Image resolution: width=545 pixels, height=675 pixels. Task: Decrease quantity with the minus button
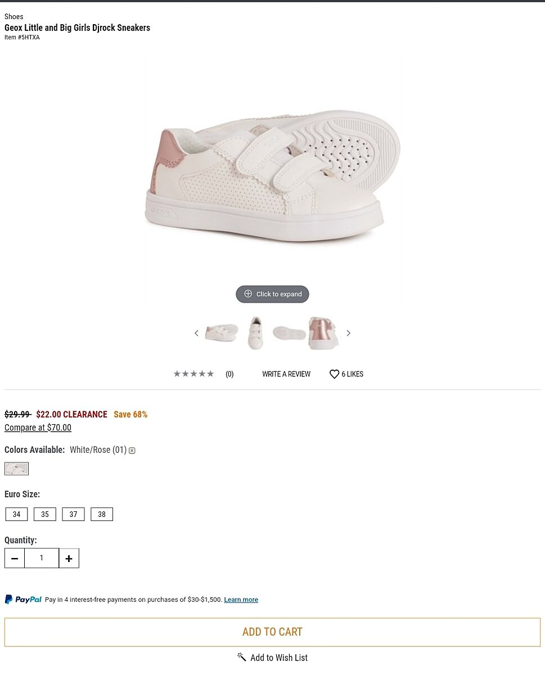click(15, 558)
